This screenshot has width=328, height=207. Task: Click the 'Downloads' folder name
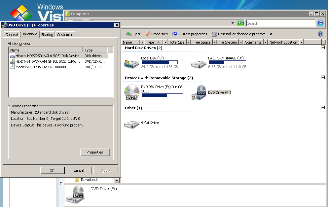tap(90, 180)
